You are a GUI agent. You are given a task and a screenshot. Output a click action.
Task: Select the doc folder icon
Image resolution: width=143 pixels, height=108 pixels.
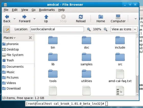pos(86,40)
